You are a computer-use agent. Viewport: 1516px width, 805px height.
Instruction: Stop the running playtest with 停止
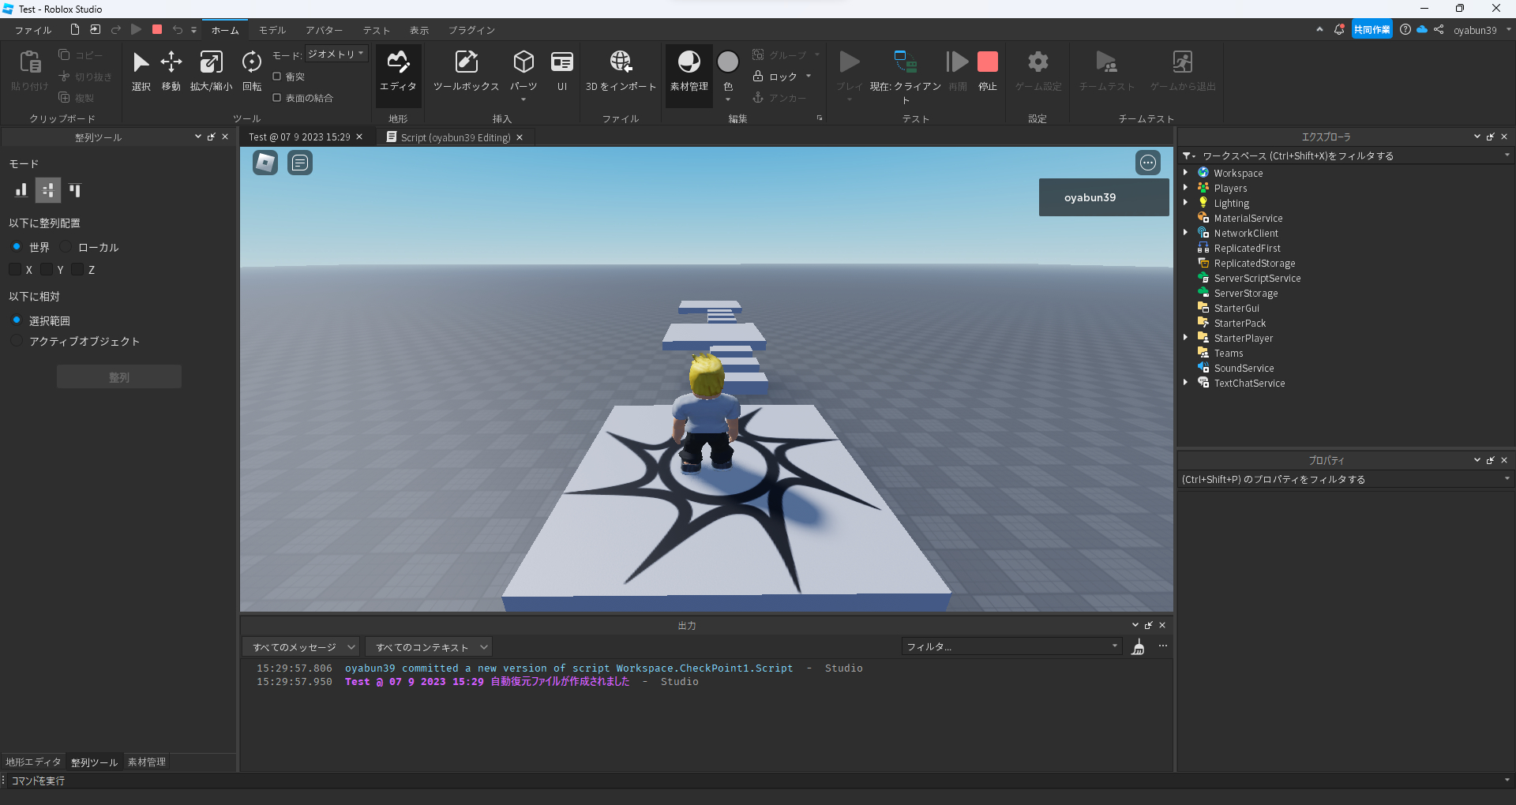point(988,71)
